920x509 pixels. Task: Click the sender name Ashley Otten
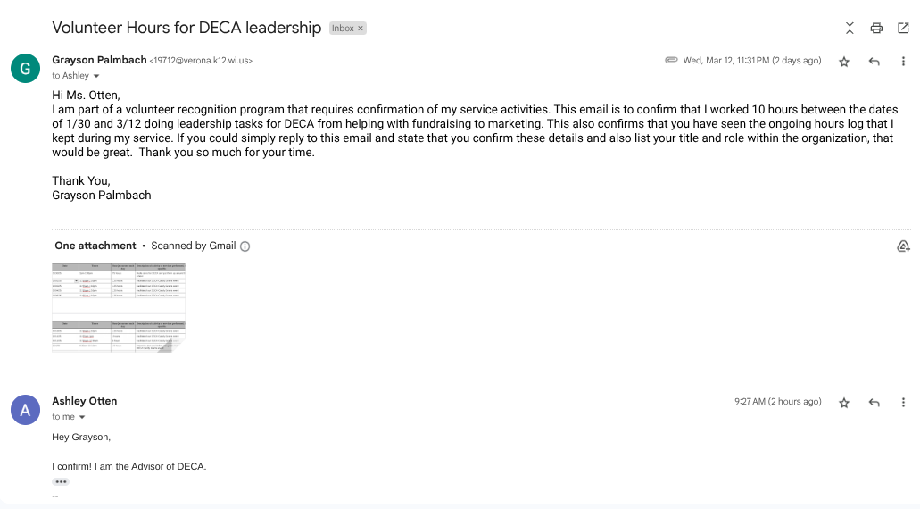[x=85, y=401]
